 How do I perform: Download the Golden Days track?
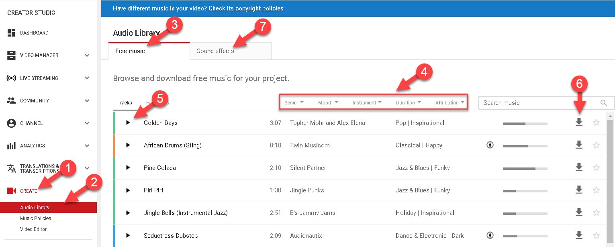click(x=579, y=122)
